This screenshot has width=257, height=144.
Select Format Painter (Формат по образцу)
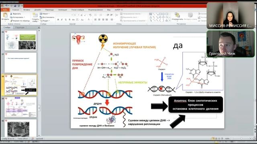(x=20, y=21)
